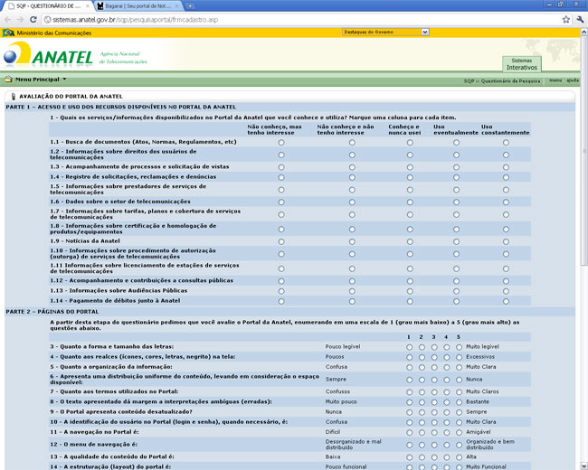Rate question 13 qualidade do conteúdo as 1

pos(410,457)
